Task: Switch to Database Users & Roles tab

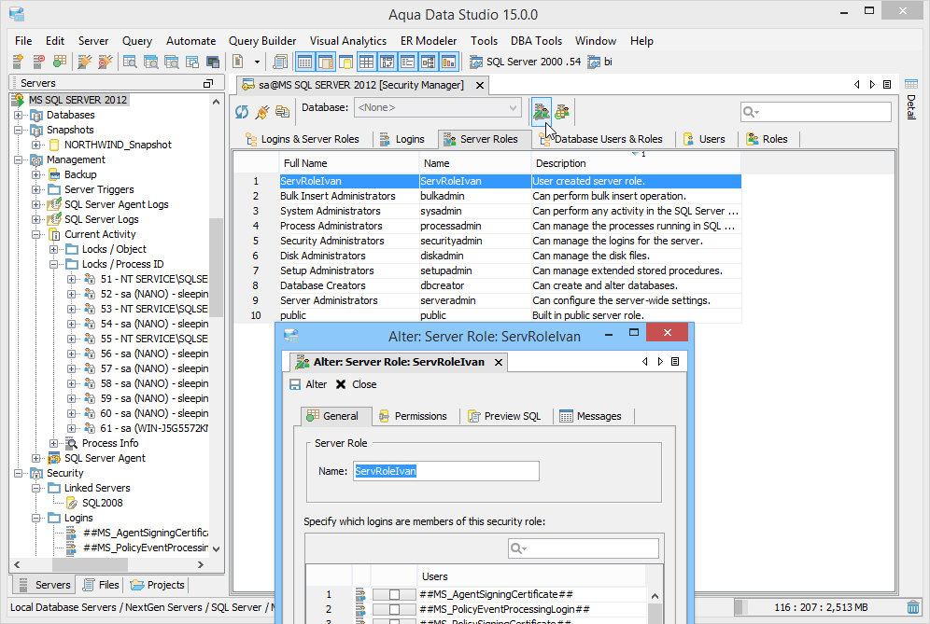Action: click(601, 139)
